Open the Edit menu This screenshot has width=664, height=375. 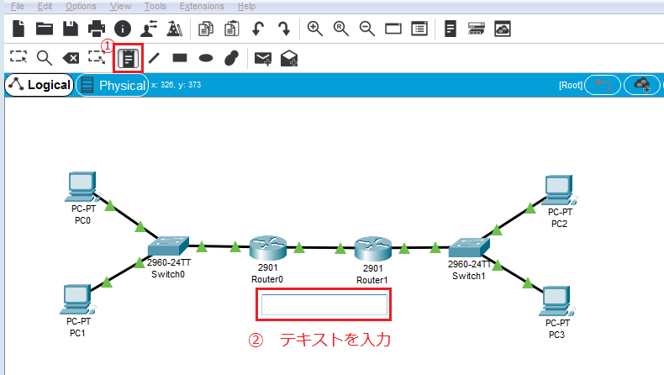[45, 6]
